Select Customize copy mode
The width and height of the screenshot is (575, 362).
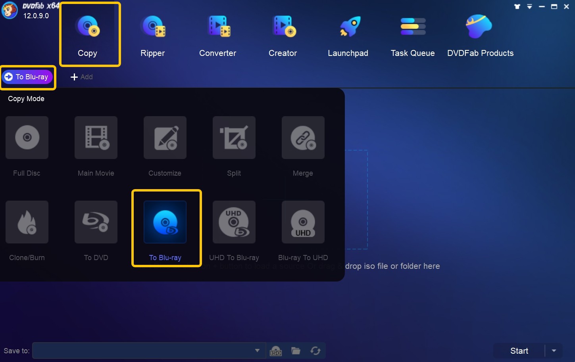(x=165, y=146)
